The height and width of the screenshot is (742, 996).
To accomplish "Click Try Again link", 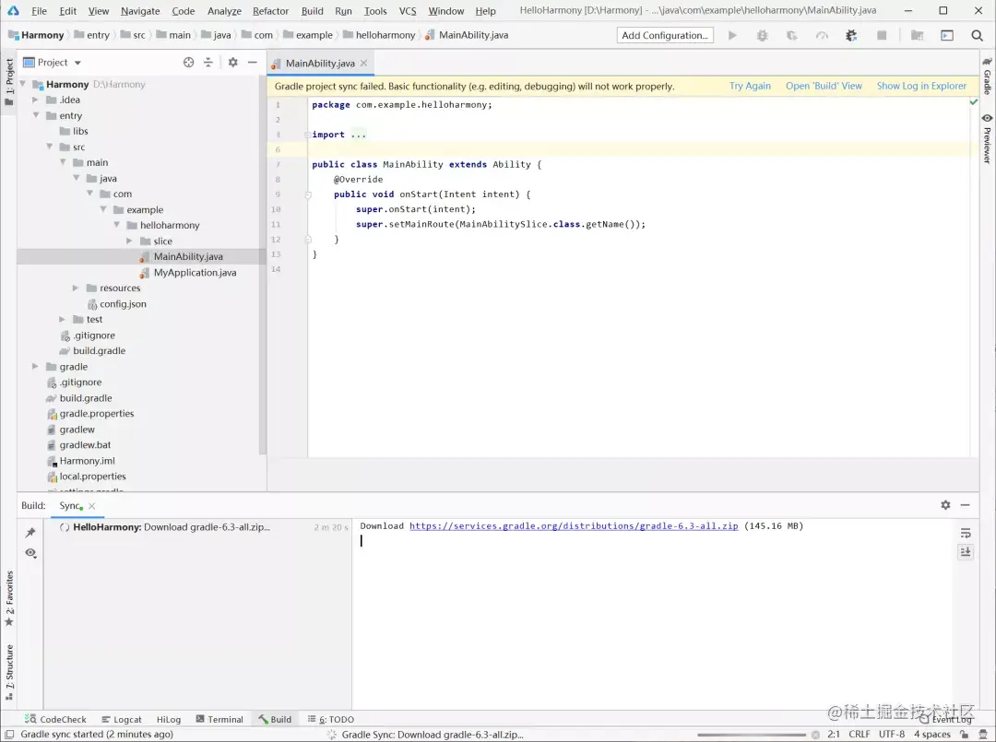I will [750, 86].
